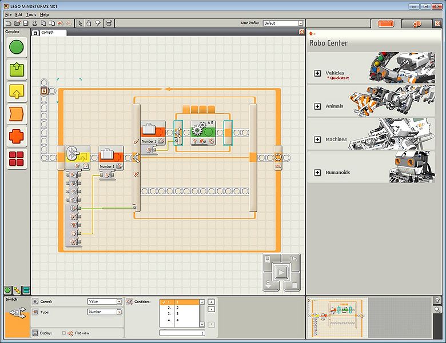Expand the Vehicles category in Robo Center
446x343 pixels.
pyautogui.click(x=317, y=73)
